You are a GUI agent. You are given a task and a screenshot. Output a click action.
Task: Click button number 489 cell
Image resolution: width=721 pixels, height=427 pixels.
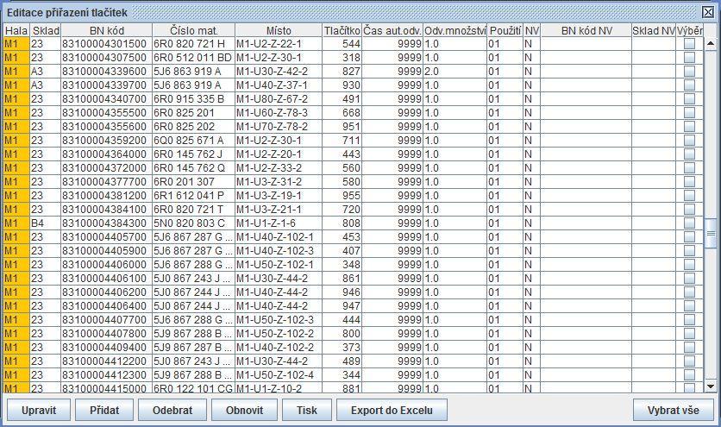pos(342,361)
